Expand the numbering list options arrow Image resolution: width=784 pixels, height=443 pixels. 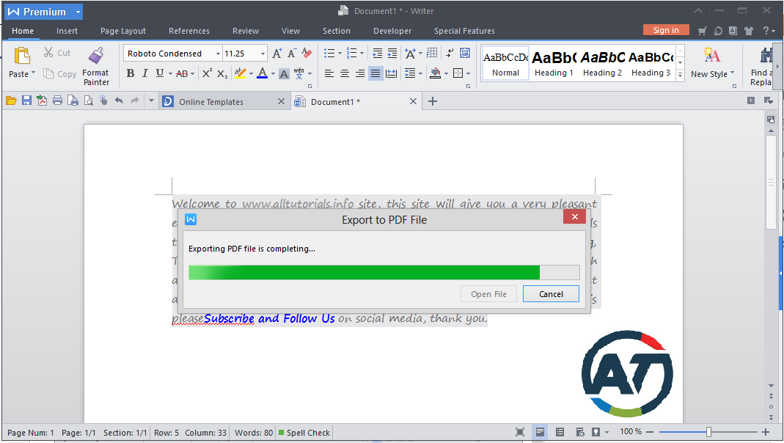click(362, 54)
